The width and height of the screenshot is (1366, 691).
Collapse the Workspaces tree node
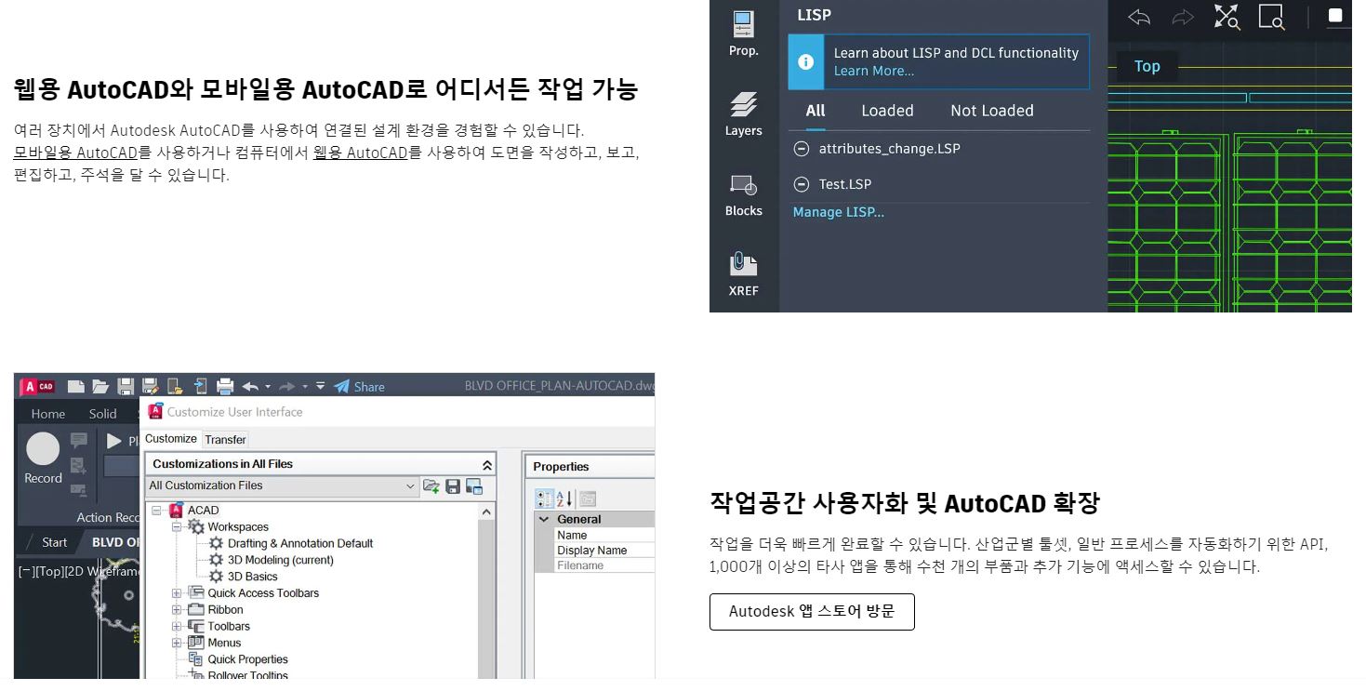click(x=177, y=526)
